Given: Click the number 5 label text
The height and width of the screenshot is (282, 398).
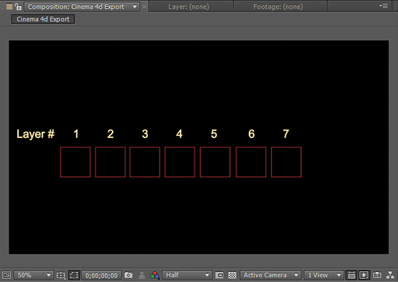Looking at the screenshot, I should point(214,134).
